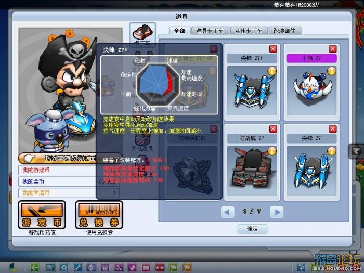Screen dimensions: 364x273
Task: Show info for 陆战舰 Z7 kart
Action: coord(272,151)
